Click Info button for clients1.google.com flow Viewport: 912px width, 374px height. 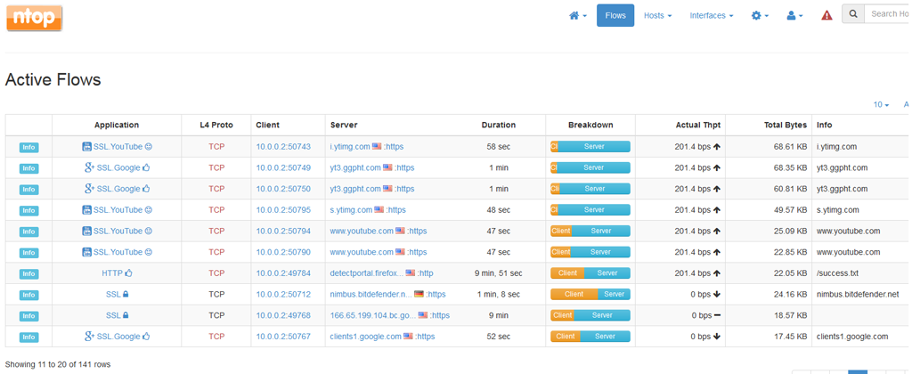(28, 337)
